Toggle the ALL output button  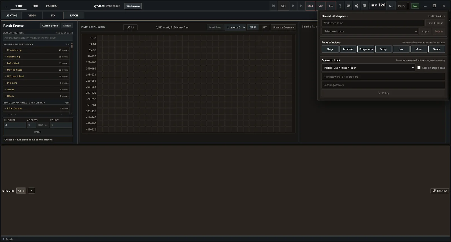331,6
